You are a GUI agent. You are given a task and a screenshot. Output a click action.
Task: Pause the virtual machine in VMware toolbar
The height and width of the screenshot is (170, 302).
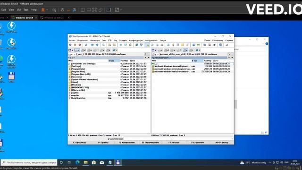pos(43,10)
